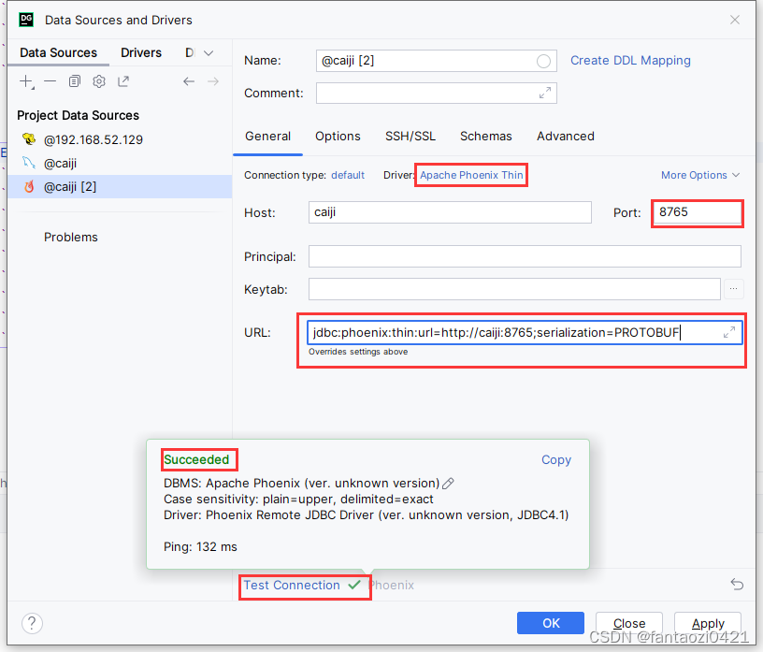The width and height of the screenshot is (763, 652).
Task: Open the Advanced tab
Action: (x=566, y=137)
